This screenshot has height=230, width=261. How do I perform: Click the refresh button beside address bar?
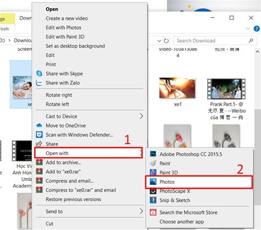(x=166, y=41)
